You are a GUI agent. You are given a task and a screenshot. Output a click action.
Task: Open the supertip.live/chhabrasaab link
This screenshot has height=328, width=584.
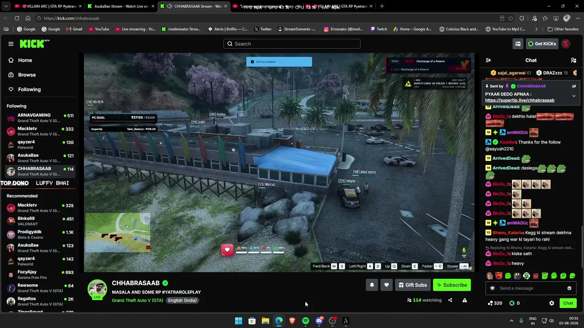[520, 100]
